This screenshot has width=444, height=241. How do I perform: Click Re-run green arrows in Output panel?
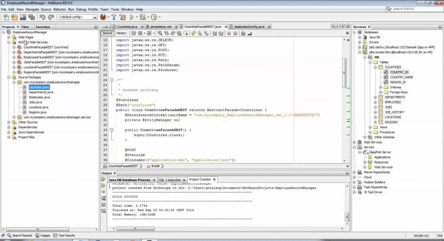click(x=104, y=179)
